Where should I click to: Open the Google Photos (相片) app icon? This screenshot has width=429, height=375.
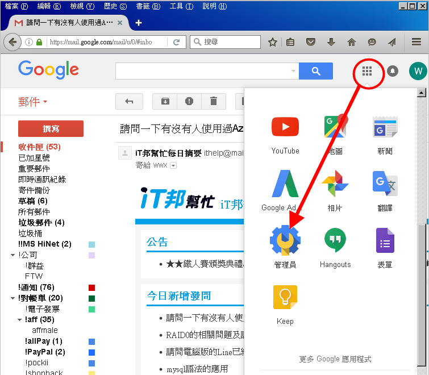pos(335,184)
